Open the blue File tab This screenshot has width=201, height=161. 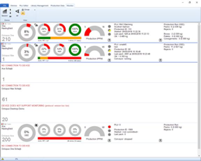pyautogui.click(x=4, y=6)
